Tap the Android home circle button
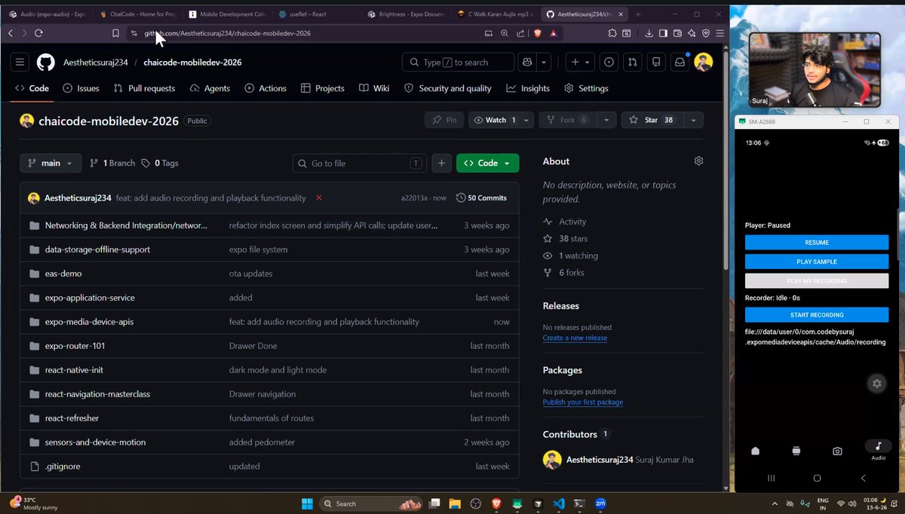 pyautogui.click(x=817, y=478)
